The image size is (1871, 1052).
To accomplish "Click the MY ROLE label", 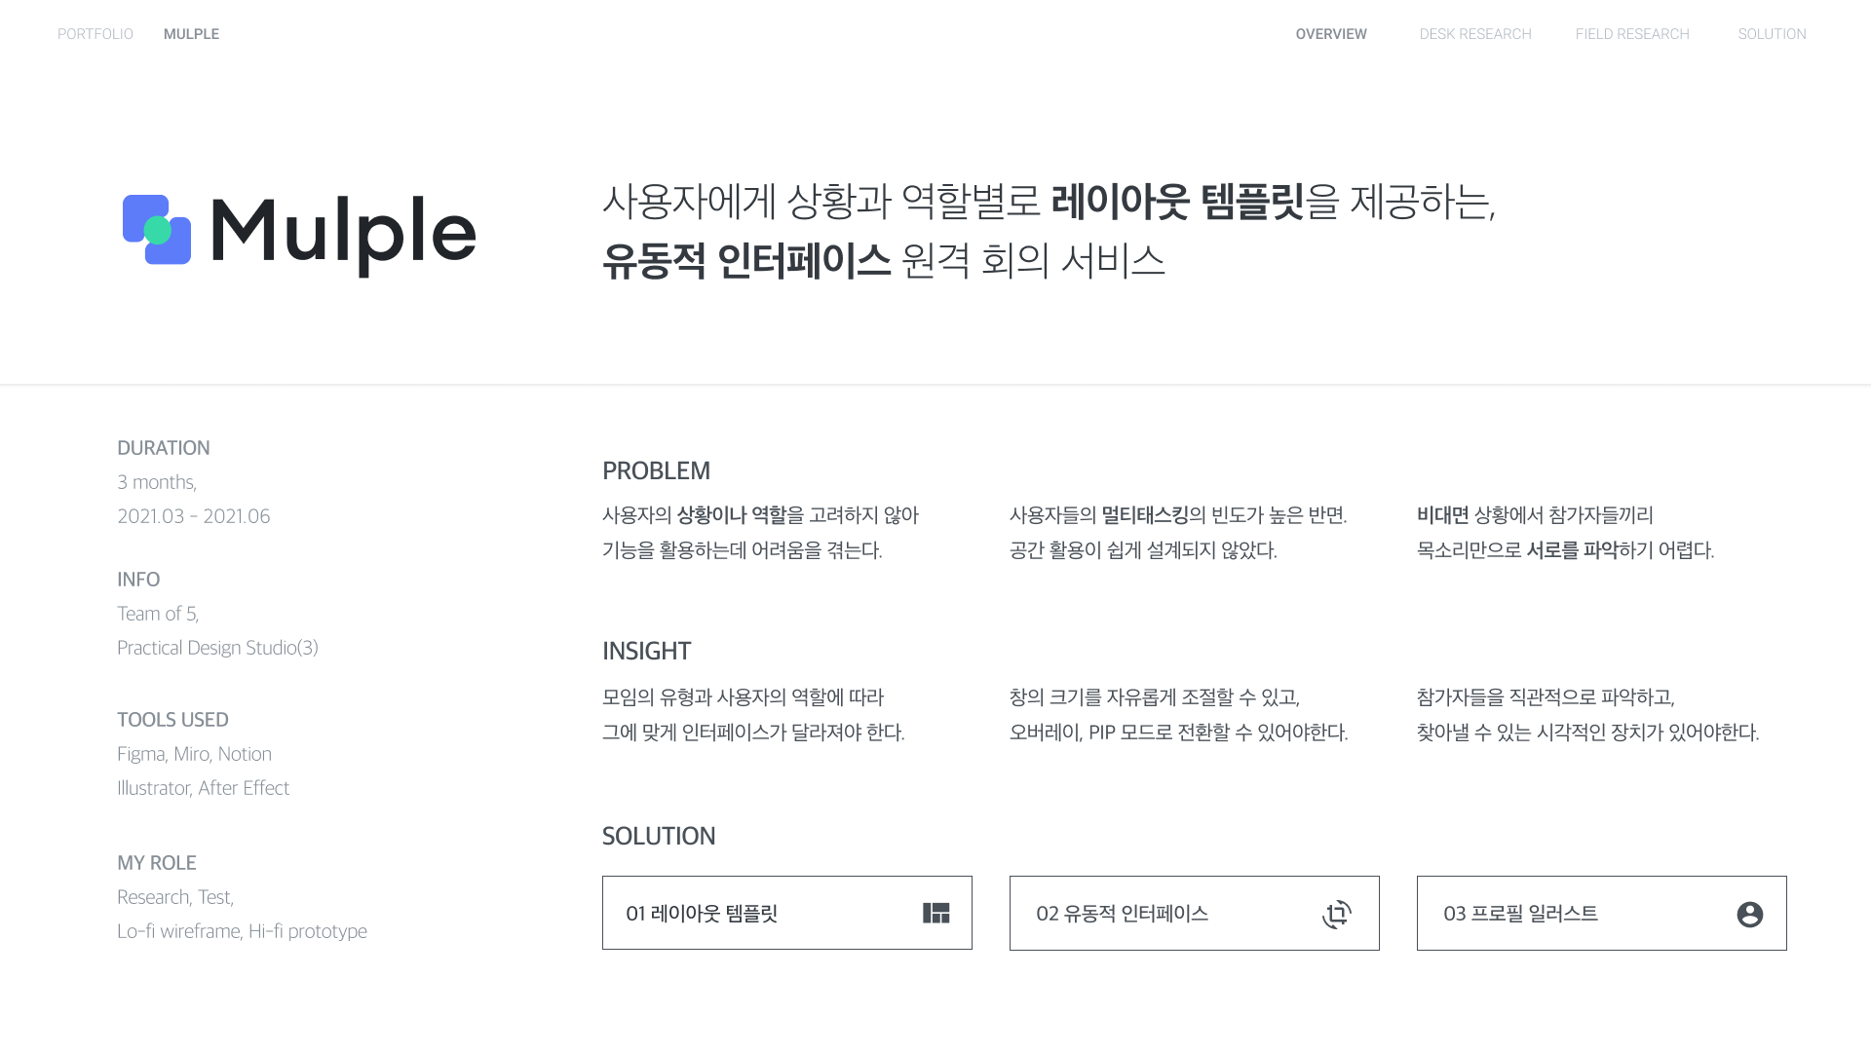I will coord(157,863).
